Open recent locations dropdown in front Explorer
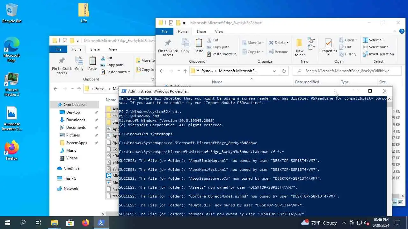 [x=178, y=71]
